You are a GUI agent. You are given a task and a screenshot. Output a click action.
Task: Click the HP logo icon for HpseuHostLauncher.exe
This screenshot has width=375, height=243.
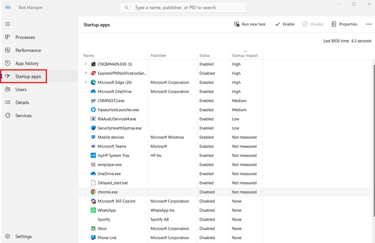click(93, 110)
